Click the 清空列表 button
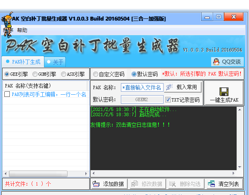 (225, 184)
